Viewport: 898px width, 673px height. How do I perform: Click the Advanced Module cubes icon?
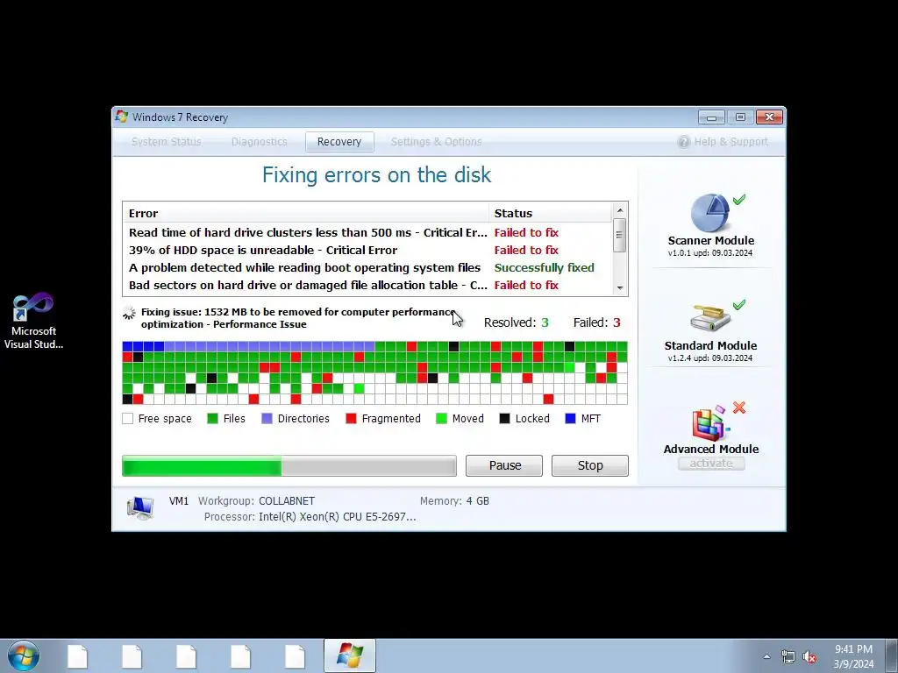[x=710, y=423]
